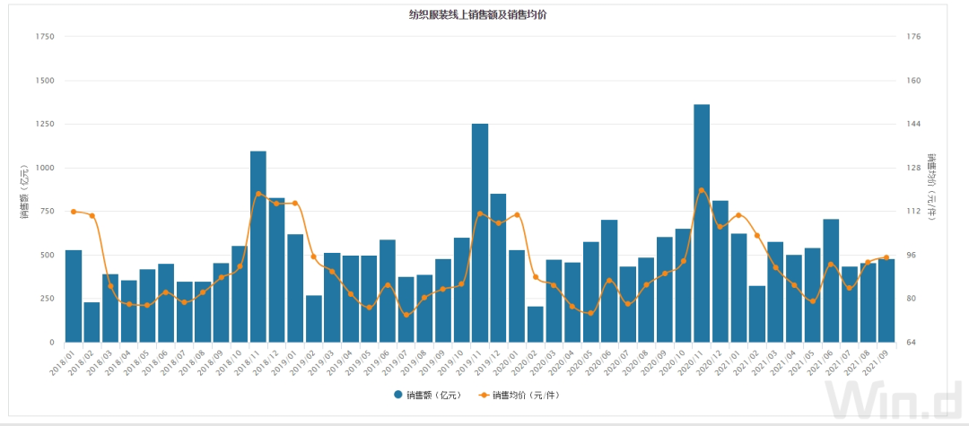Click the shortest bar at 2020/02
The image size is (969, 426).
[x=536, y=324]
